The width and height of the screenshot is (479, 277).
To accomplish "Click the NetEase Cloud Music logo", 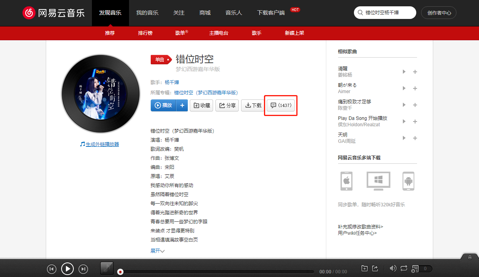I will [x=53, y=13].
